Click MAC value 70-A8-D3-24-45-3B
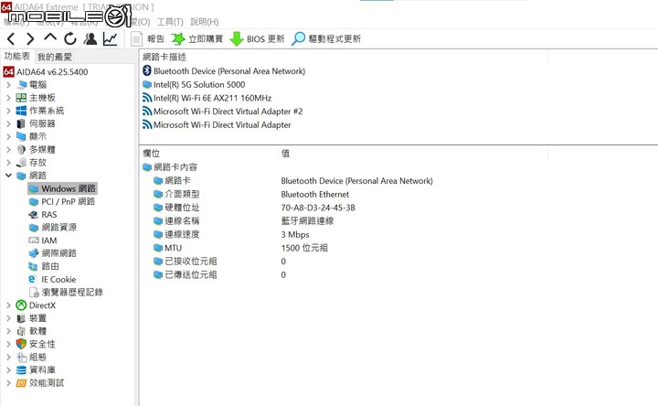 point(318,208)
